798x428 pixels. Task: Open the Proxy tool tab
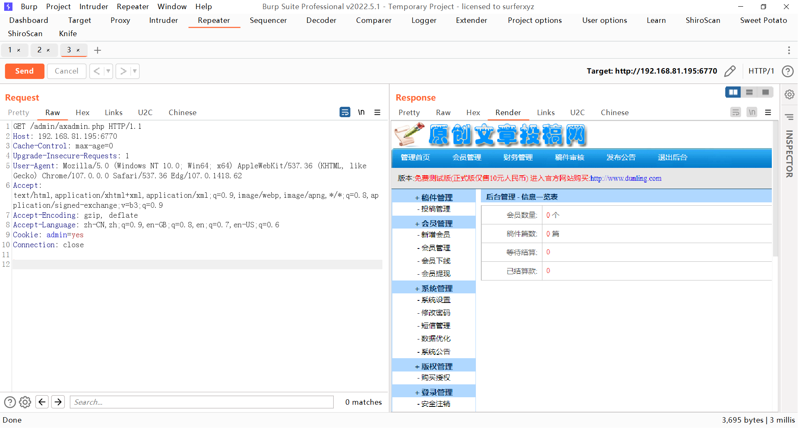[x=120, y=20]
